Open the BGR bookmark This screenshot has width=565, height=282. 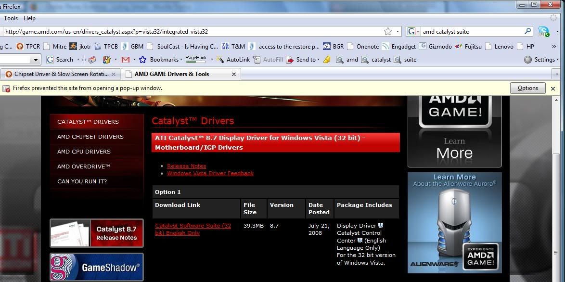[334, 47]
